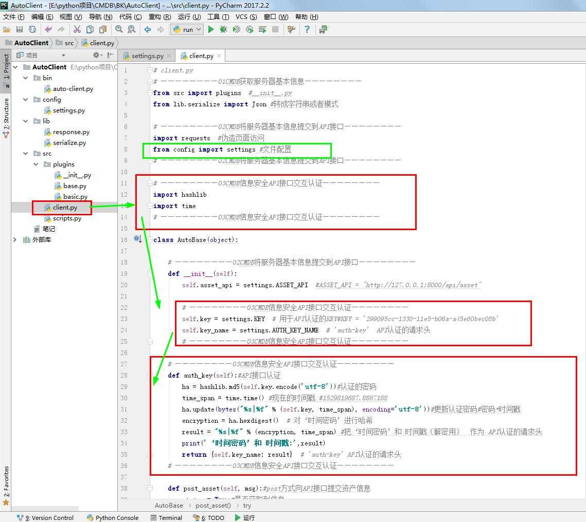Open the 编辑 (E) menu

[x=42, y=17]
